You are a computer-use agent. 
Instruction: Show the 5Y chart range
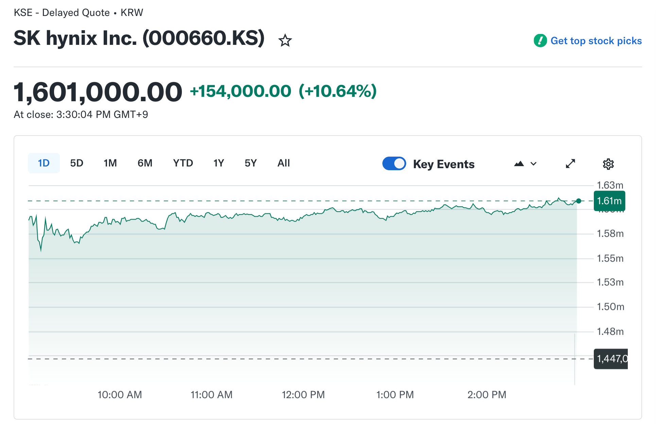251,163
